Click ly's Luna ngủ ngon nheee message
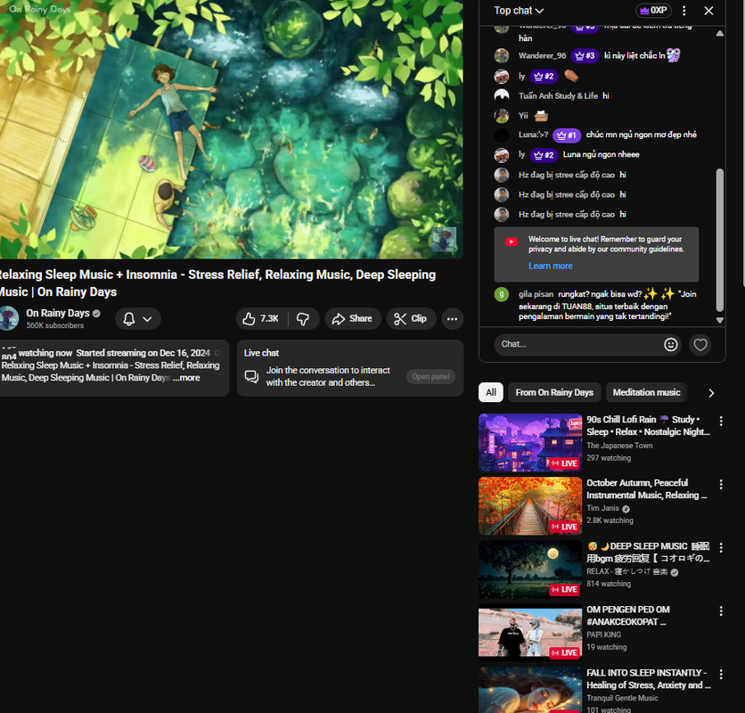This screenshot has height=713, width=745. (601, 154)
